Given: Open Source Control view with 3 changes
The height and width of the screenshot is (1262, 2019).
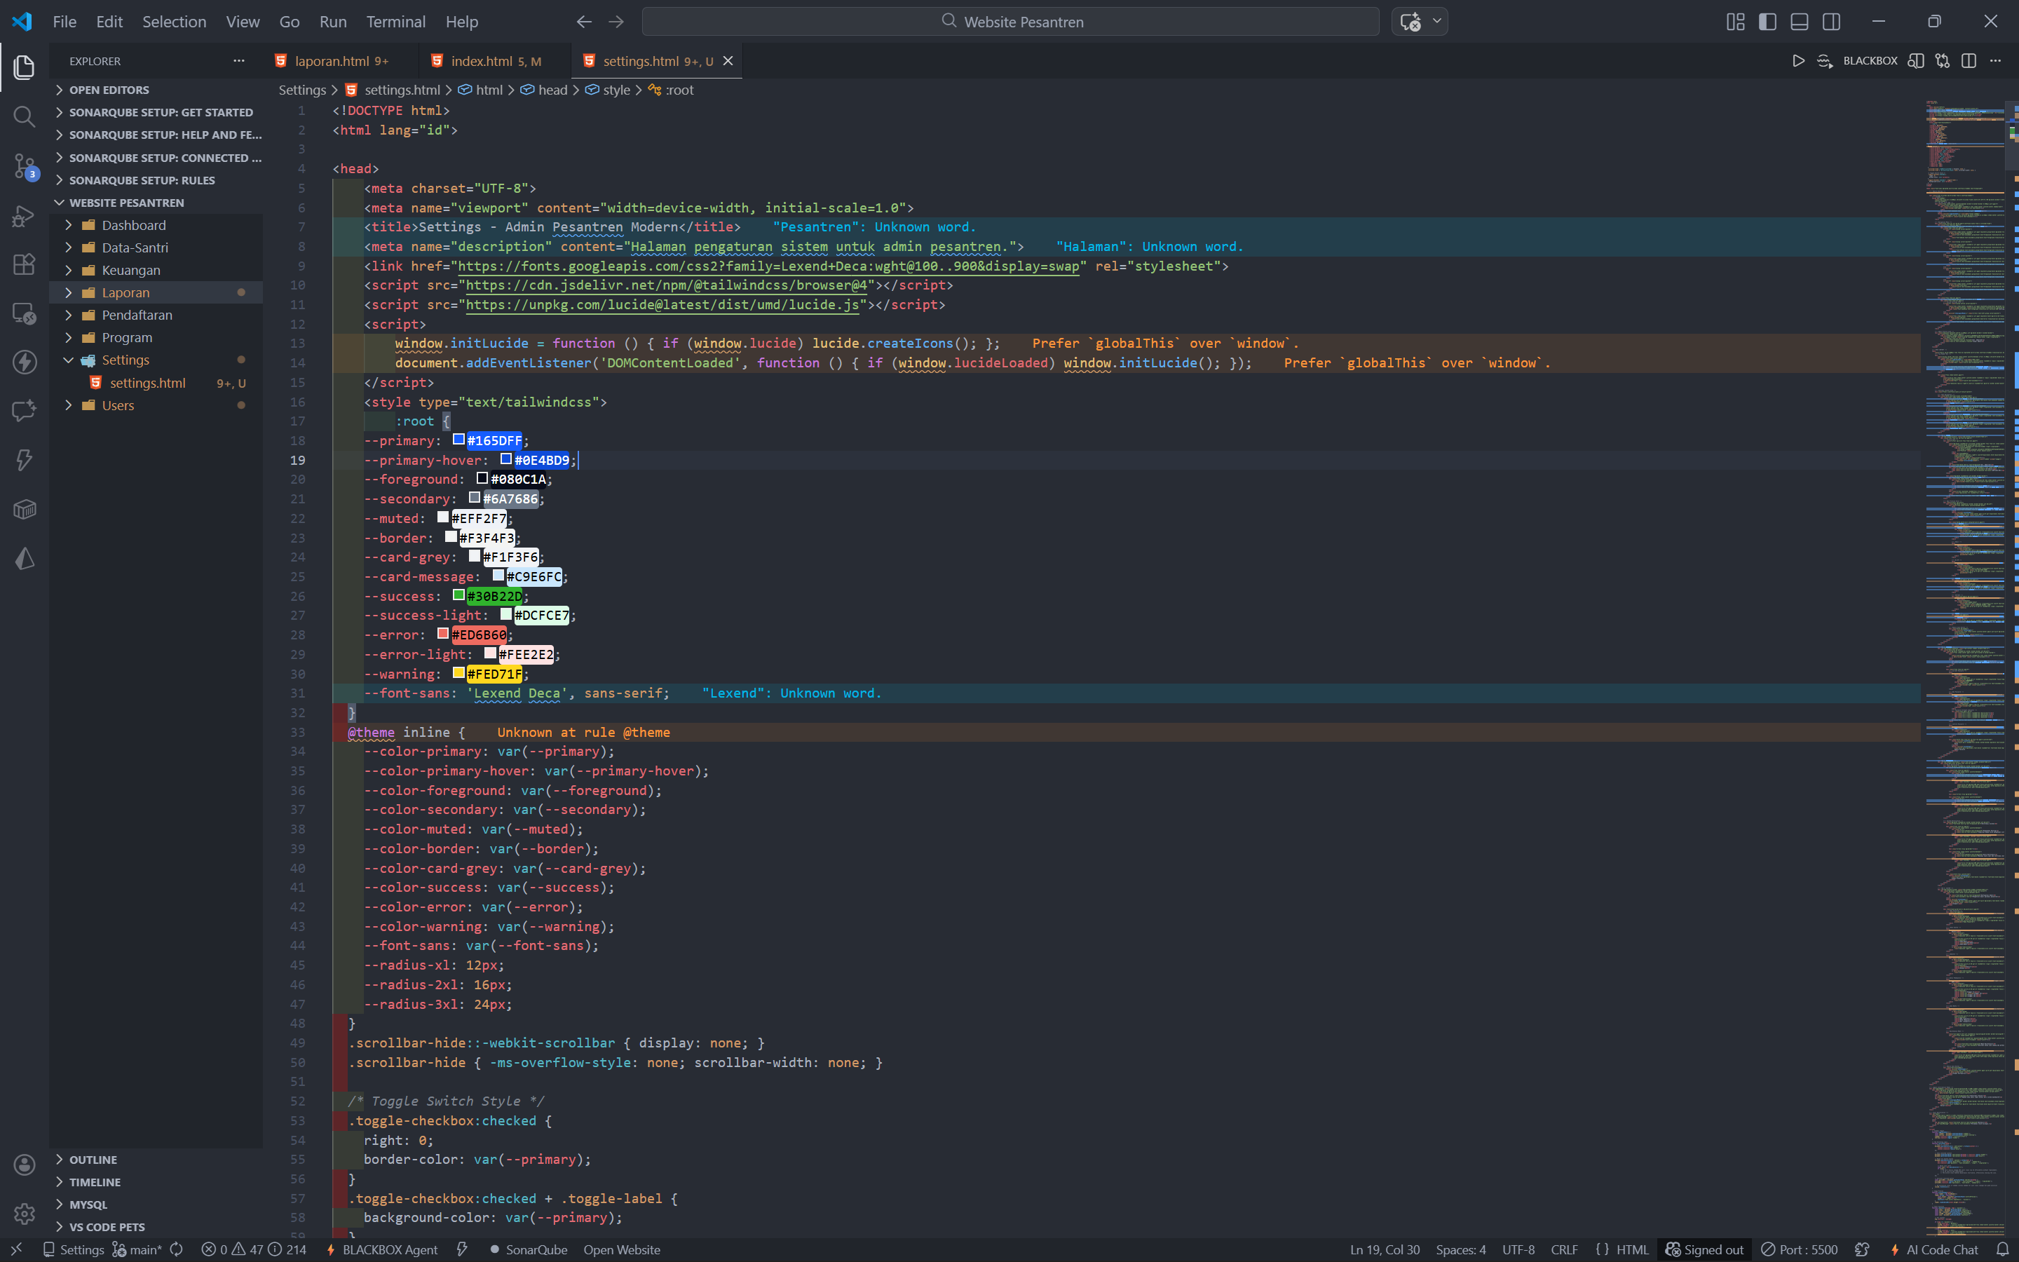Looking at the screenshot, I should pyautogui.click(x=25, y=165).
